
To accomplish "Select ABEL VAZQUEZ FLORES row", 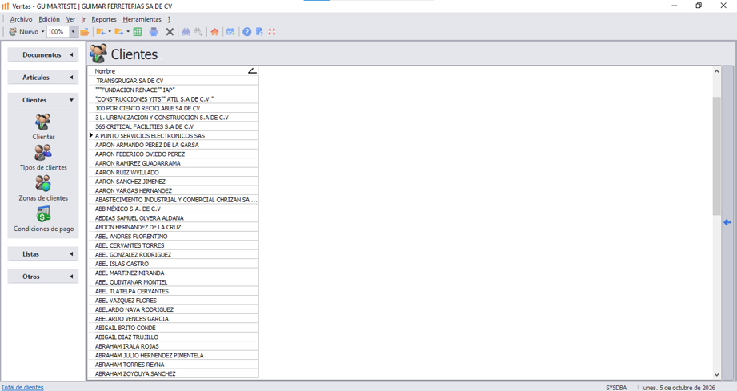I will point(176,301).
